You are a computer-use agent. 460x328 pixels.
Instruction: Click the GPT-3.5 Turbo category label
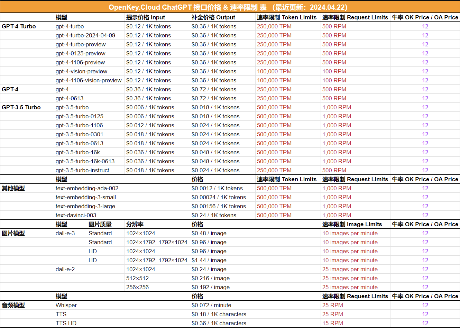pos(21,107)
